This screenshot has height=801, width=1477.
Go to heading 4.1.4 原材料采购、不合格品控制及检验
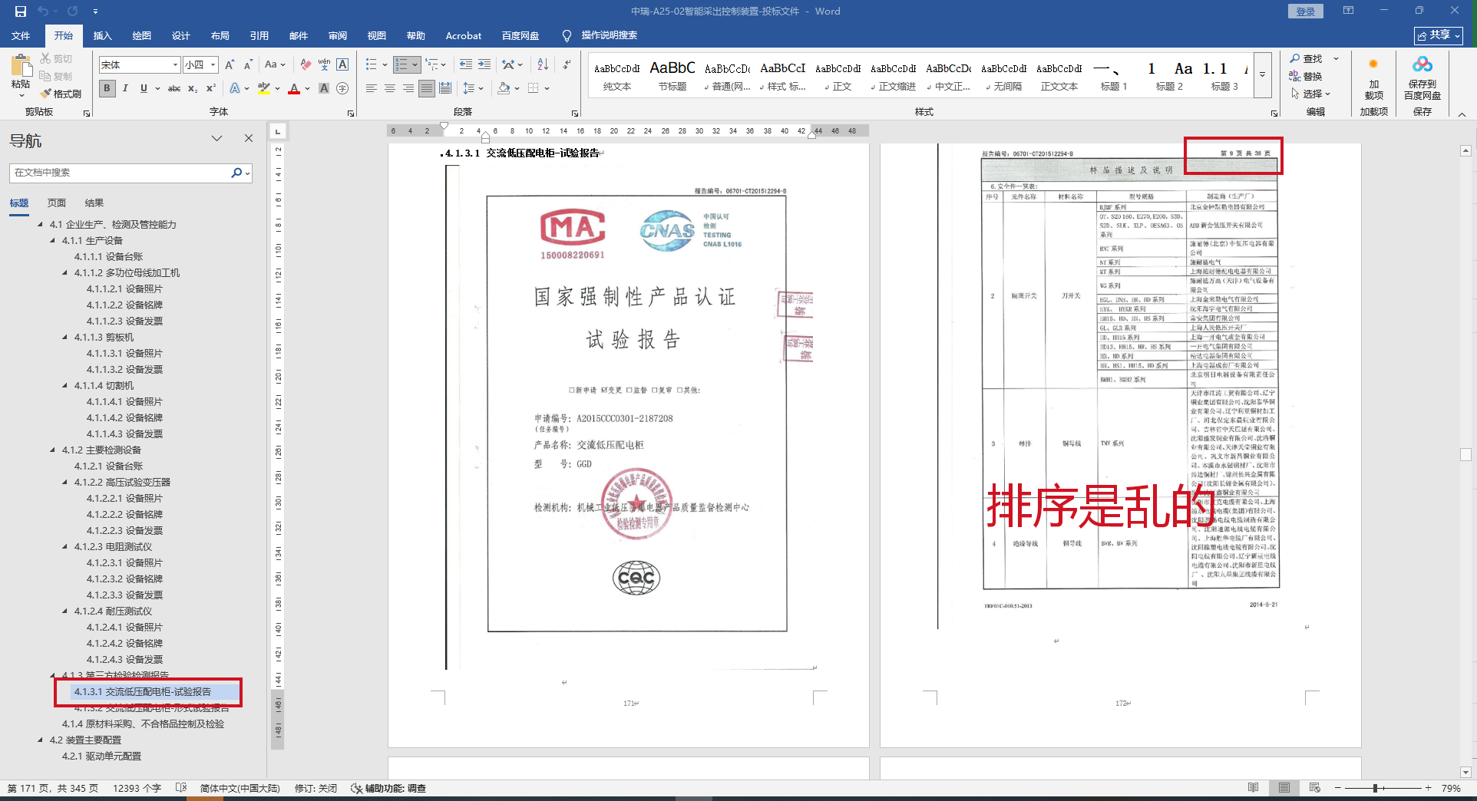click(x=143, y=724)
